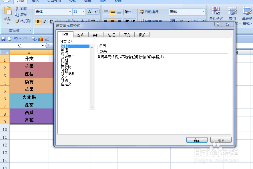
Task: Click the chart icon in quick toolbar
Action: pyautogui.click(x=41, y=39)
